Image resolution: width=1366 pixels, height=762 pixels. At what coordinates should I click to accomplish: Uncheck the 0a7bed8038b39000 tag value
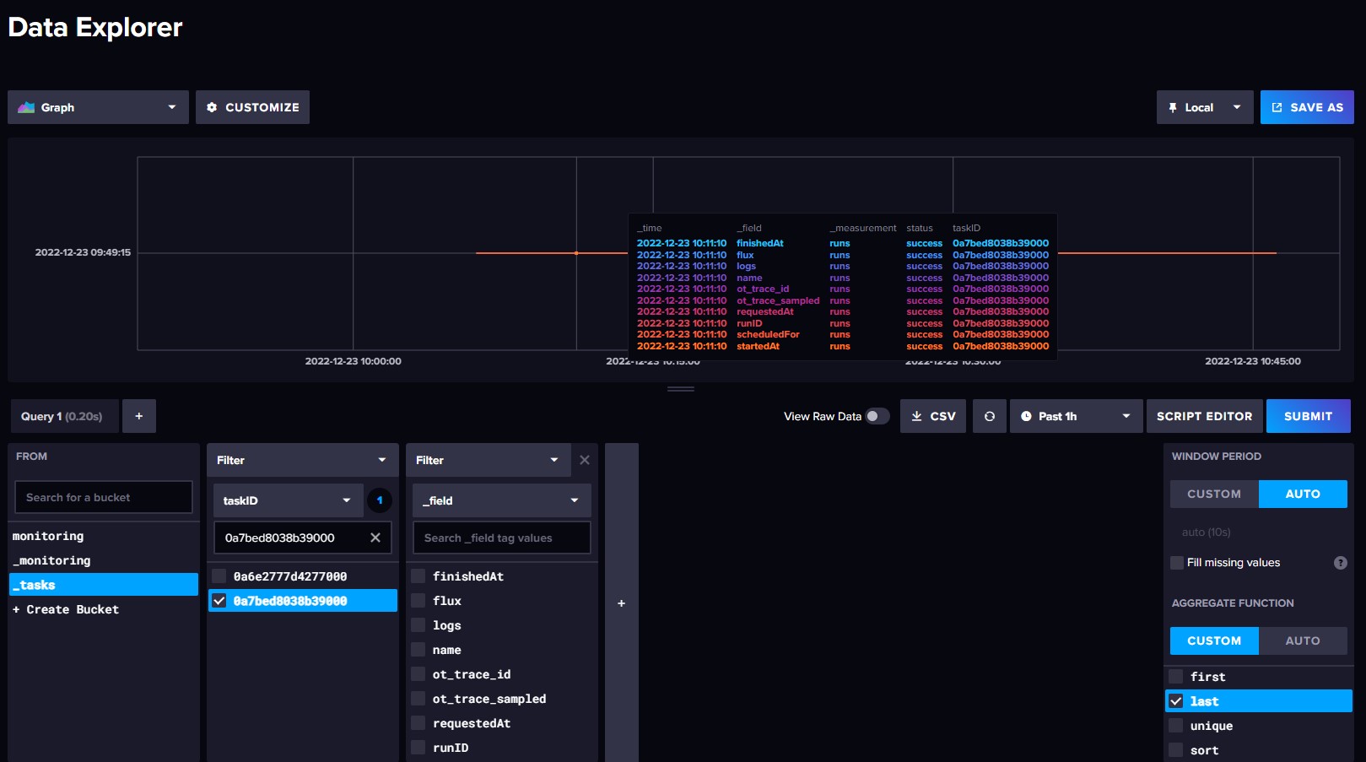pyautogui.click(x=219, y=601)
